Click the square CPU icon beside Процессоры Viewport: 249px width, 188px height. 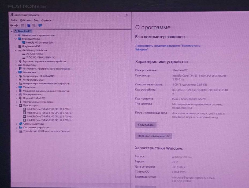[x=20, y=106]
